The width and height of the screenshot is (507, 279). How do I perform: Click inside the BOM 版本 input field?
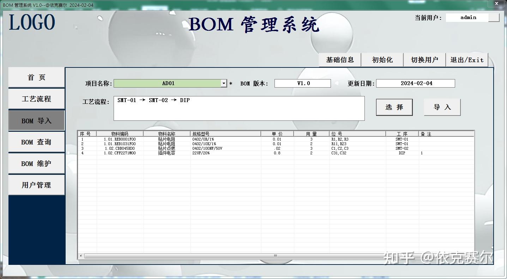302,83
